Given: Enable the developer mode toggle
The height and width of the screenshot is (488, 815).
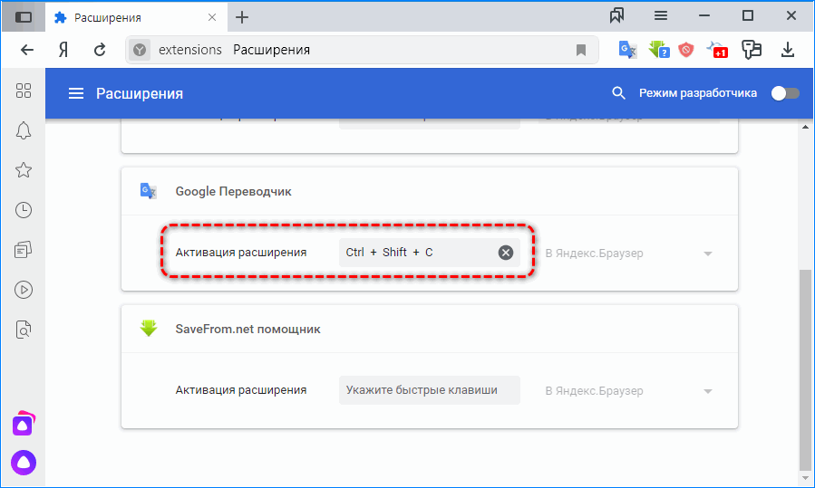Looking at the screenshot, I should click(x=784, y=93).
